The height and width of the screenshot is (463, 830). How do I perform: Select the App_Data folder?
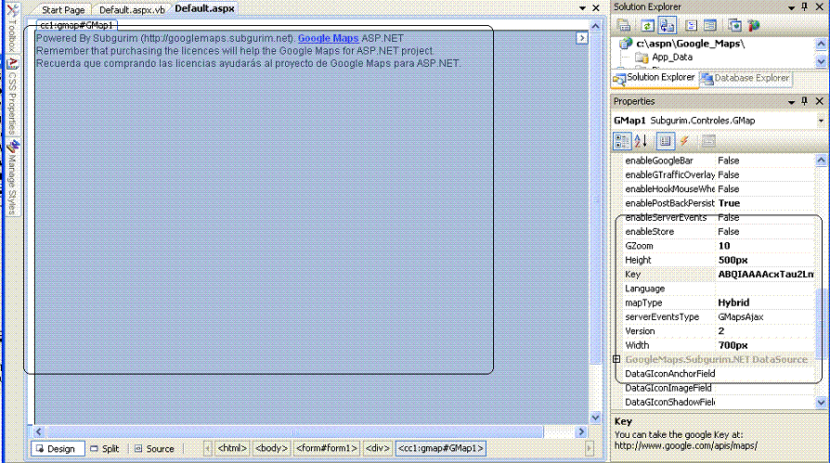(672, 58)
